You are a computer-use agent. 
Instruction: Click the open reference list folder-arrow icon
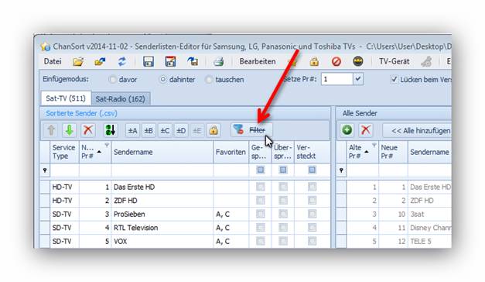(x=100, y=62)
